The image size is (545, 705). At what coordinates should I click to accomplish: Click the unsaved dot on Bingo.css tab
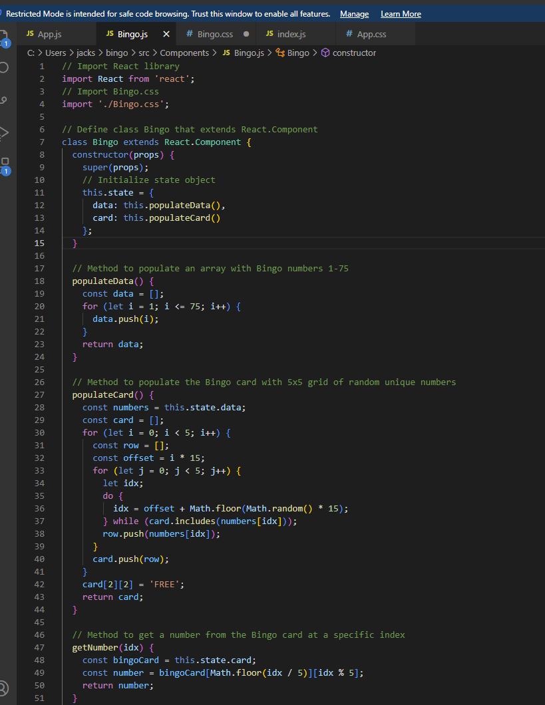pyautogui.click(x=246, y=34)
